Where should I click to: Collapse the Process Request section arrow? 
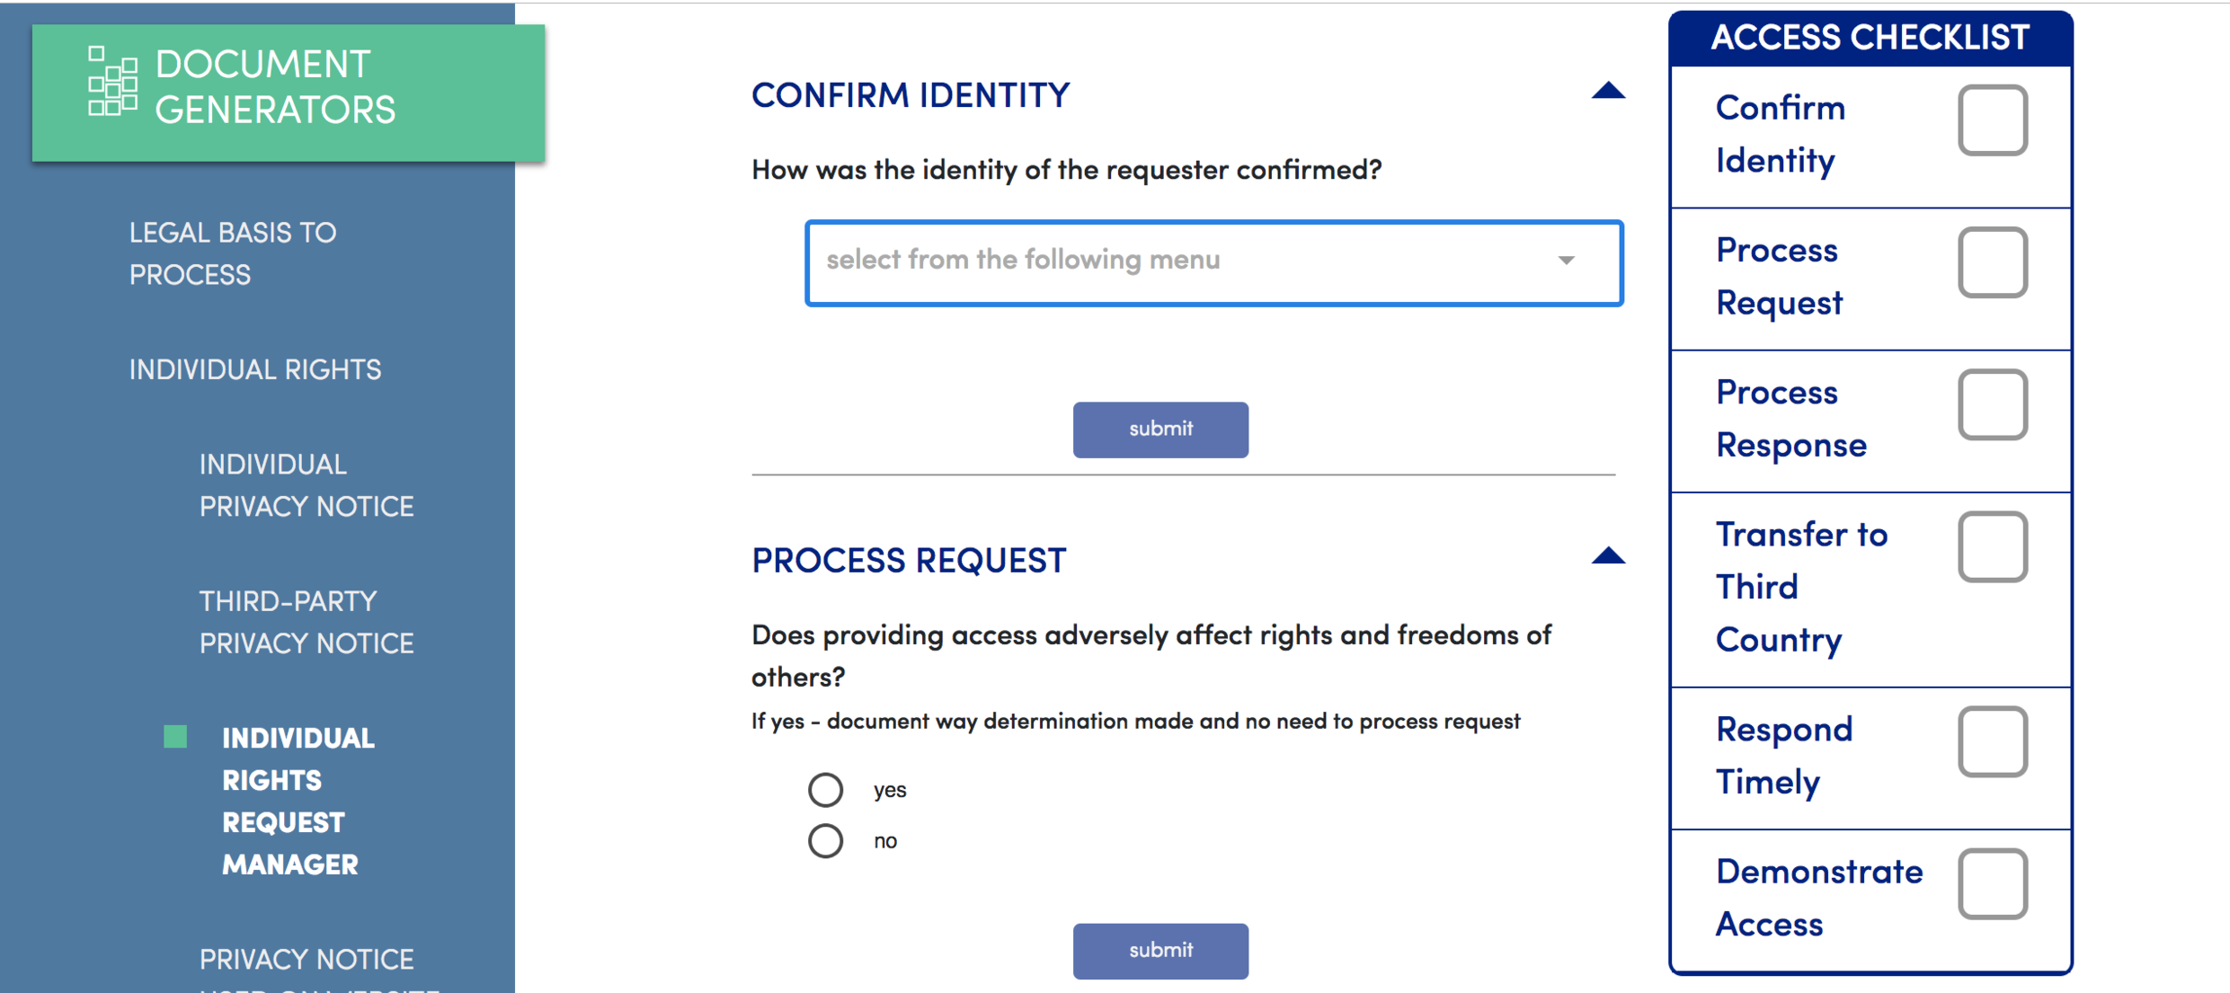[x=1607, y=556]
